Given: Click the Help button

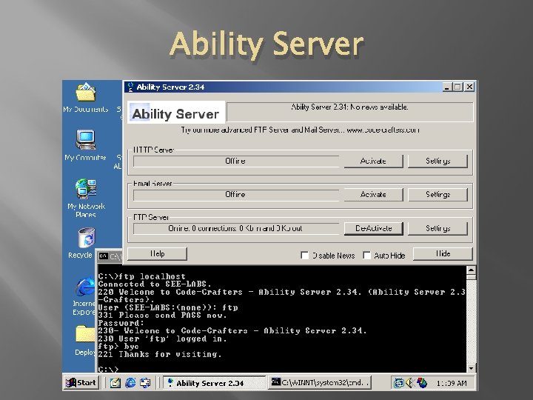Looking at the screenshot, I should click(x=158, y=254).
